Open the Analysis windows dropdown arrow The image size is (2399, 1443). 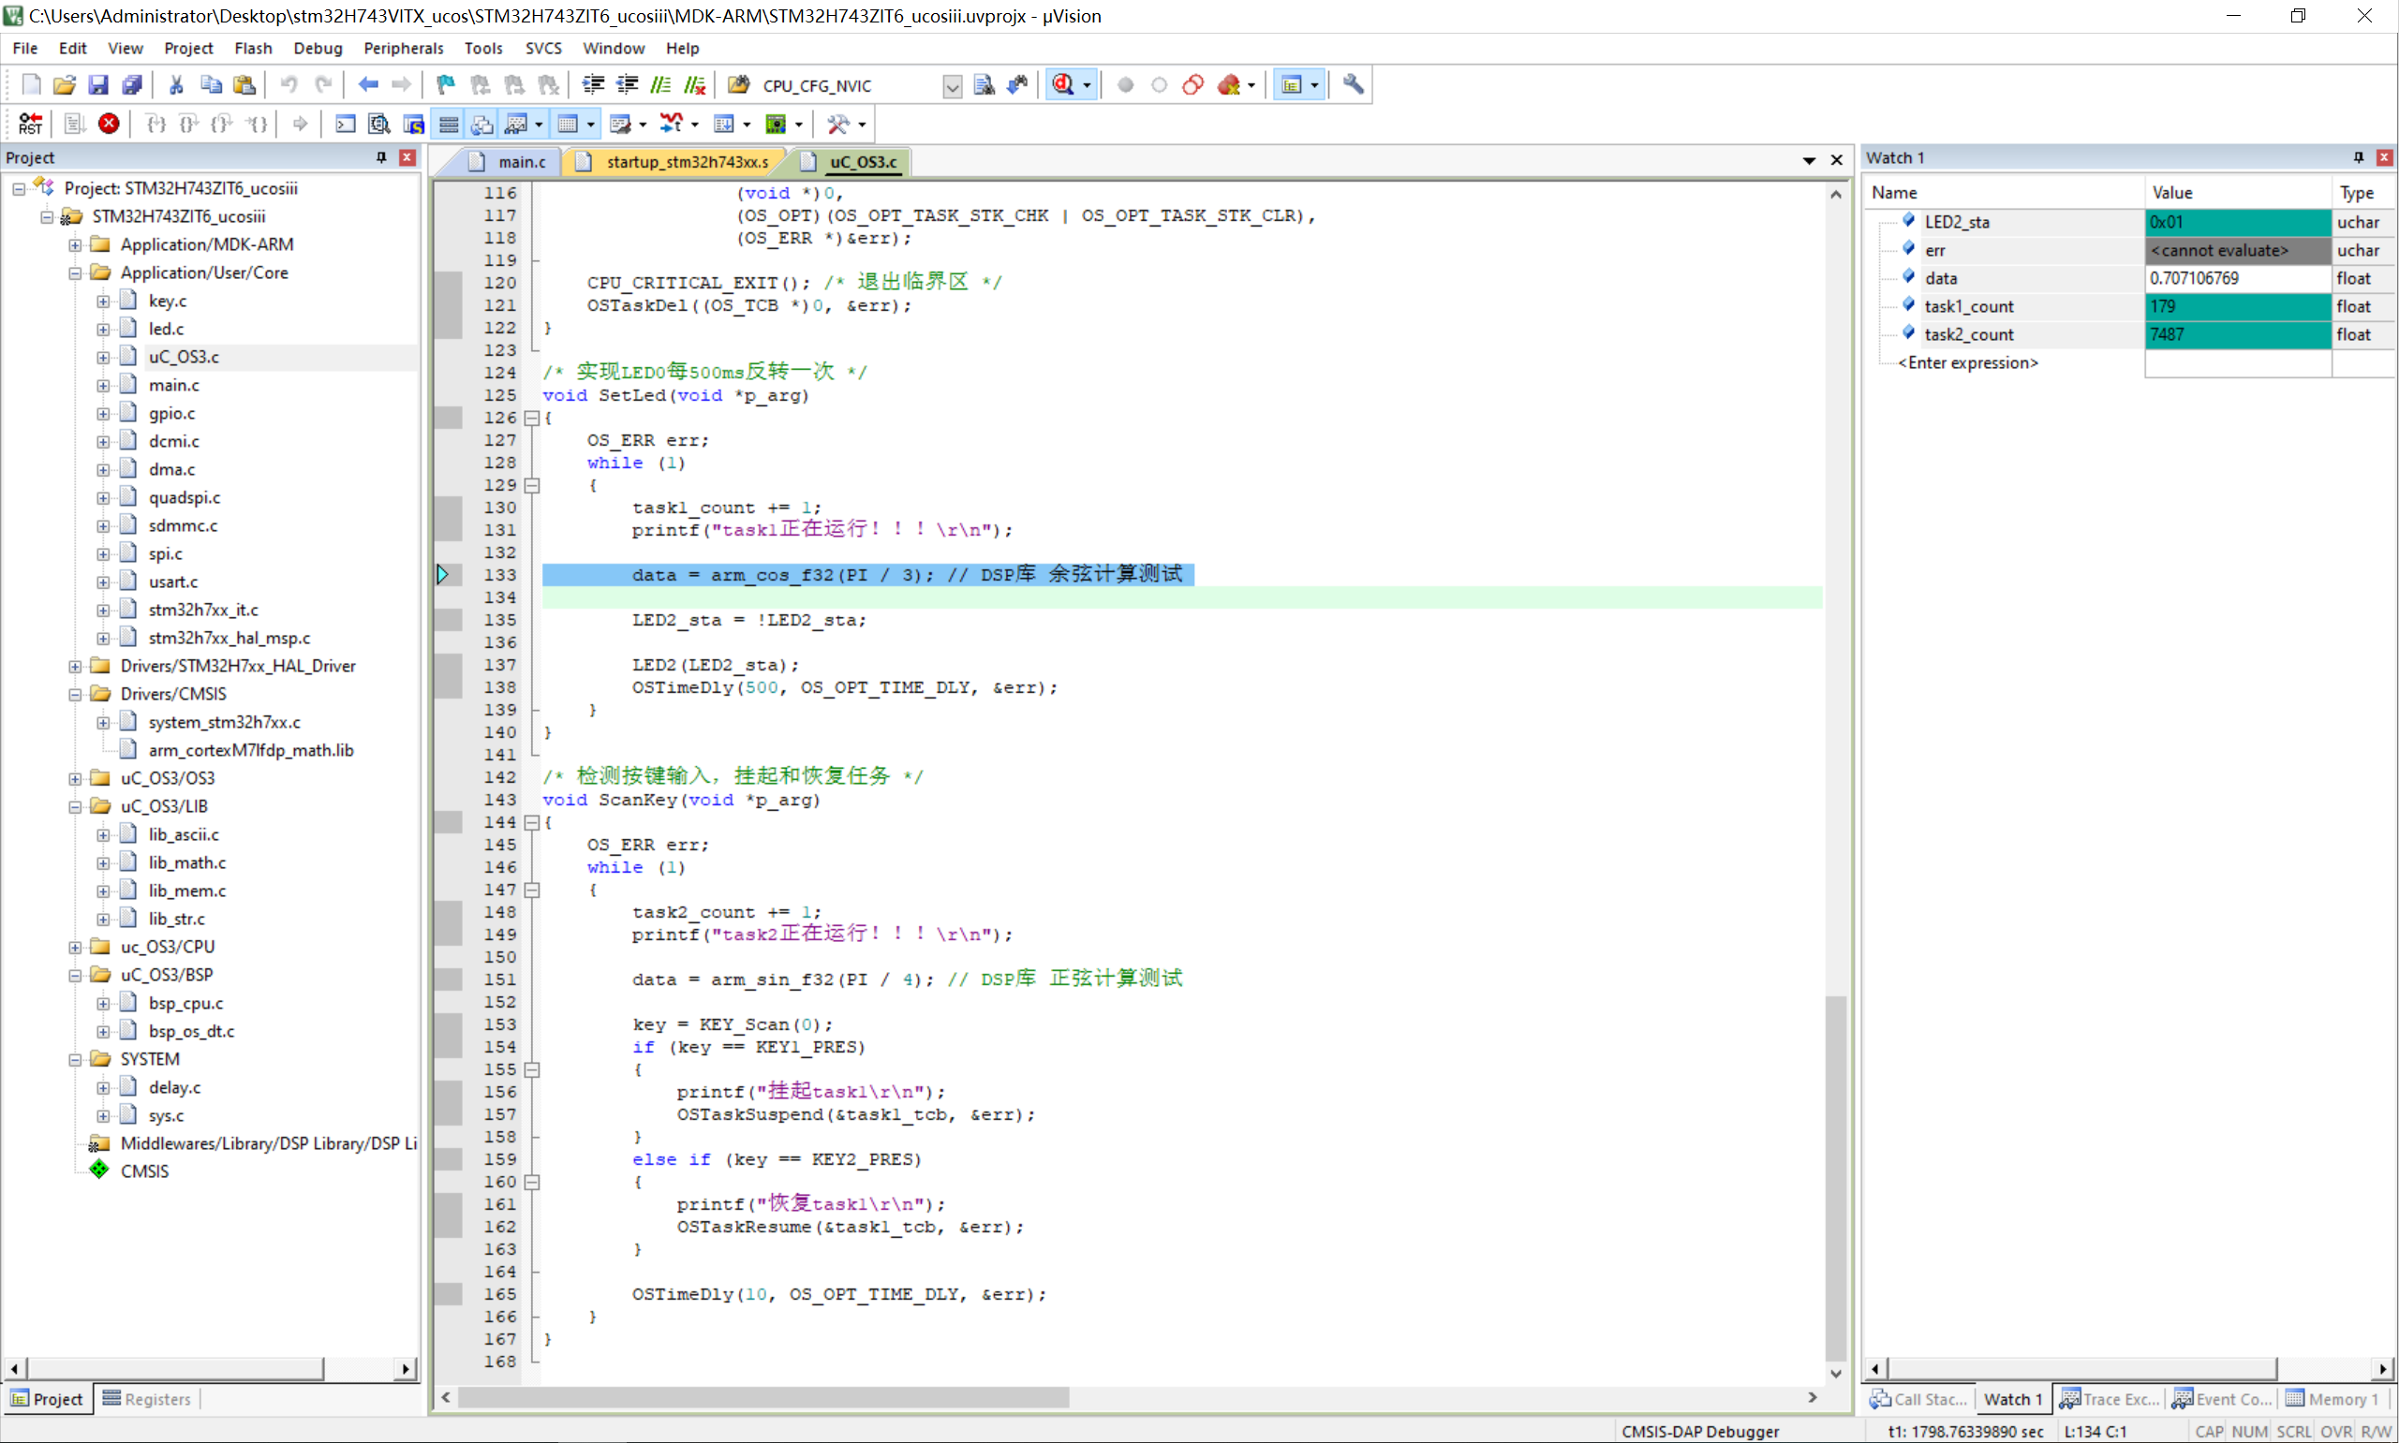[694, 125]
